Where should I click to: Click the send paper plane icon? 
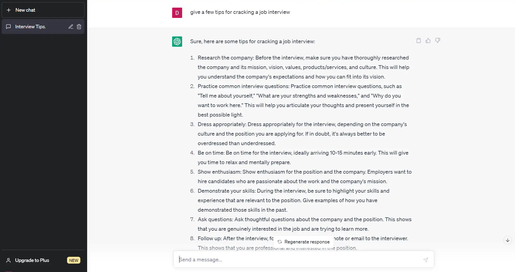tap(426, 260)
